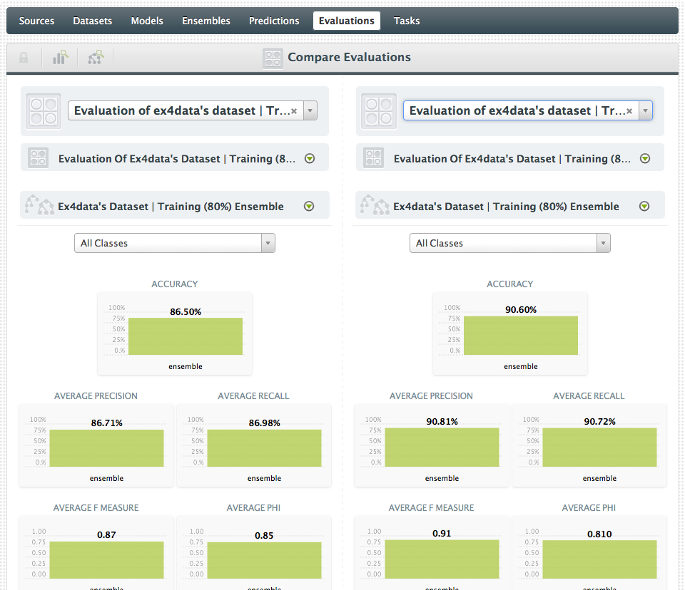Viewport: 685px width, 590px height.
Task: Click the bar chart magnifier icon
Action: 60,58
